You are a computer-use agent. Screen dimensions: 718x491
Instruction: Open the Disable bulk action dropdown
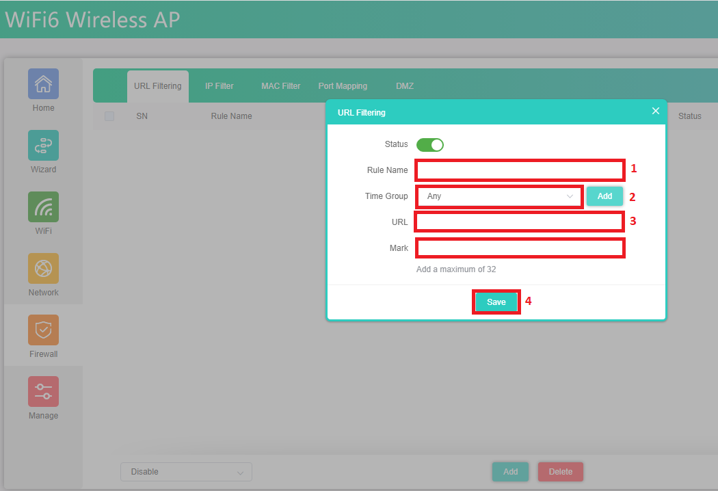[x=186, y=472]
